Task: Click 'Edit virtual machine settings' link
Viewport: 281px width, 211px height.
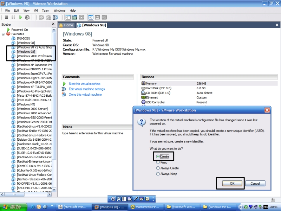Action: (x=87, y=89)
